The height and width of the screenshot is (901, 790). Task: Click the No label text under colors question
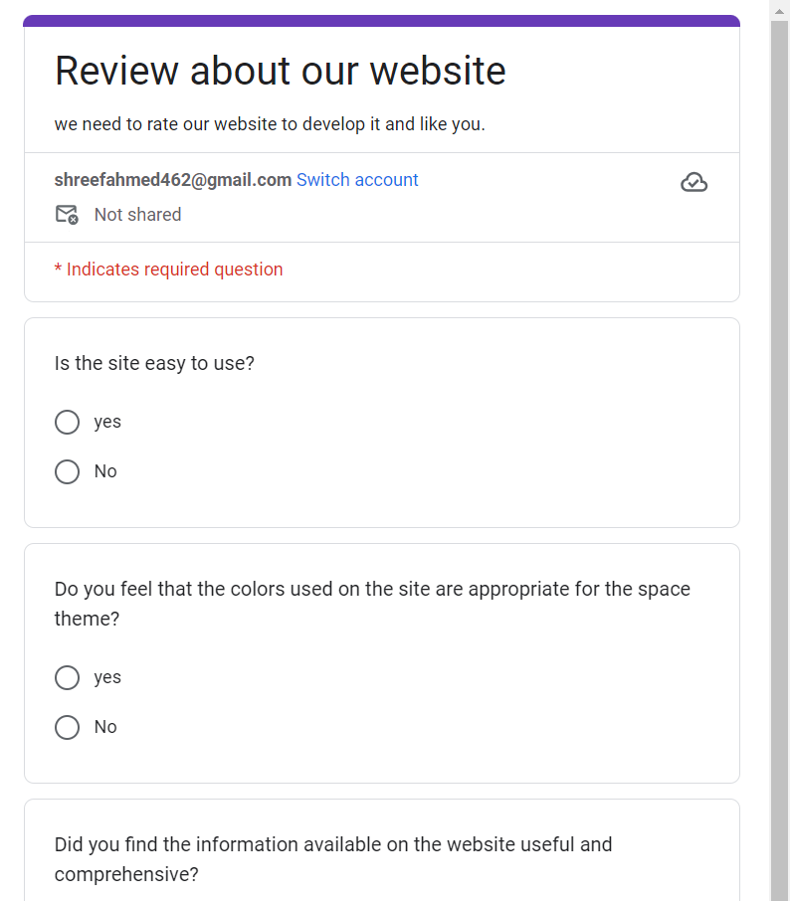point(105,727)
